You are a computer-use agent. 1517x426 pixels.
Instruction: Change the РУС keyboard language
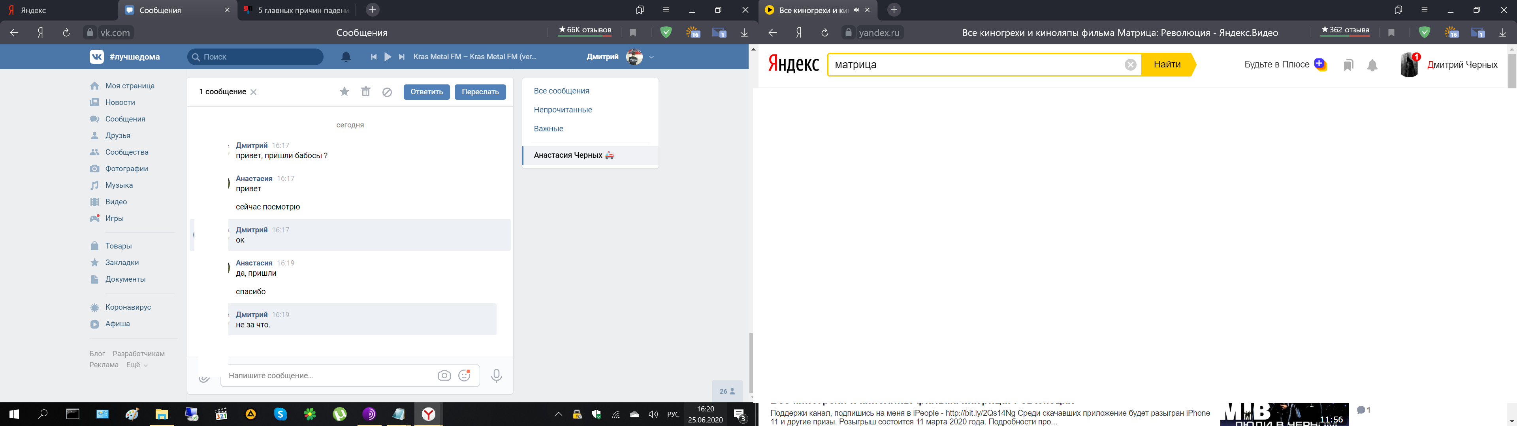673,415
